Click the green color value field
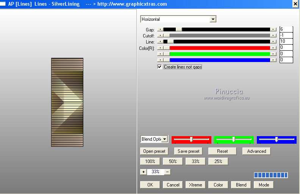 [286, 54]
